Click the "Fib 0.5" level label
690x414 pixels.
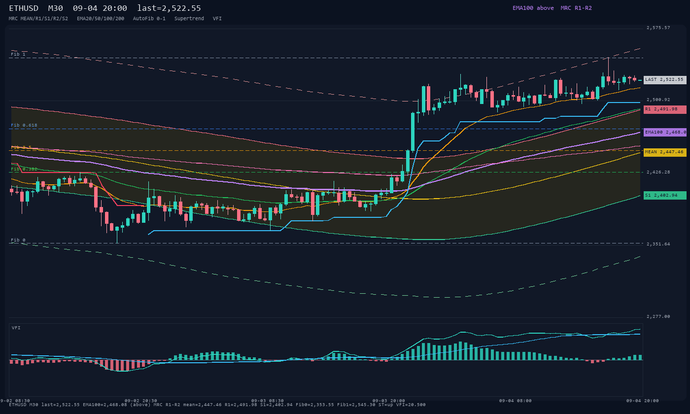(x=21, y=147)
